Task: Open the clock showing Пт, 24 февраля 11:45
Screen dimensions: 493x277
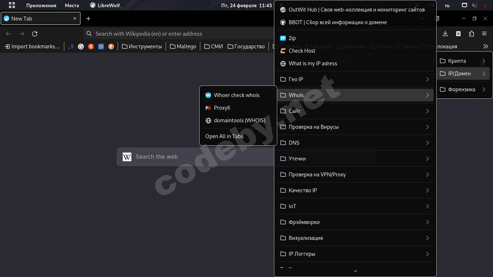Action: (247, 5)
